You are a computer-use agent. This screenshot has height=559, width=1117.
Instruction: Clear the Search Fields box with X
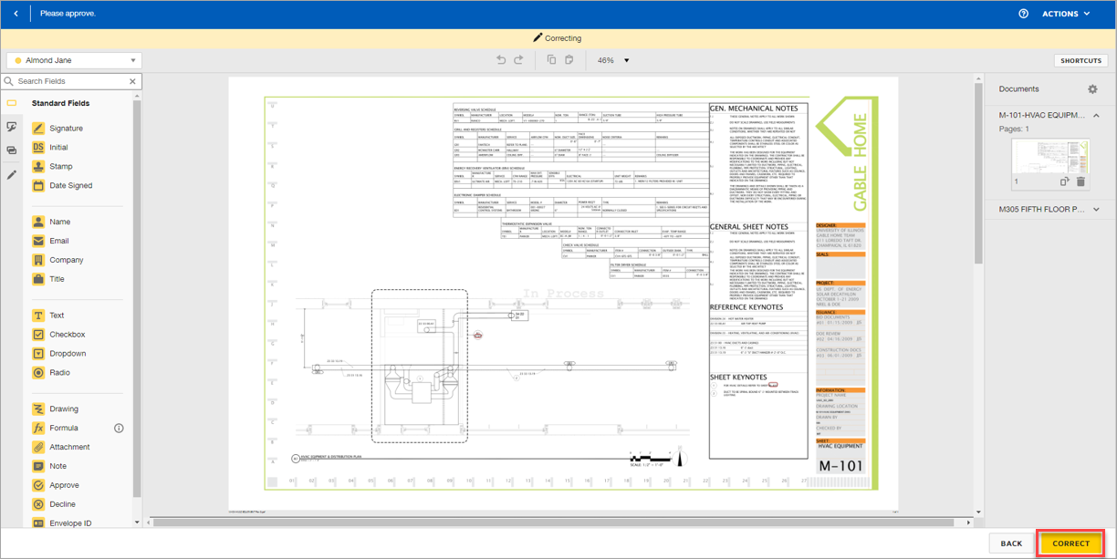pos(132,81)
